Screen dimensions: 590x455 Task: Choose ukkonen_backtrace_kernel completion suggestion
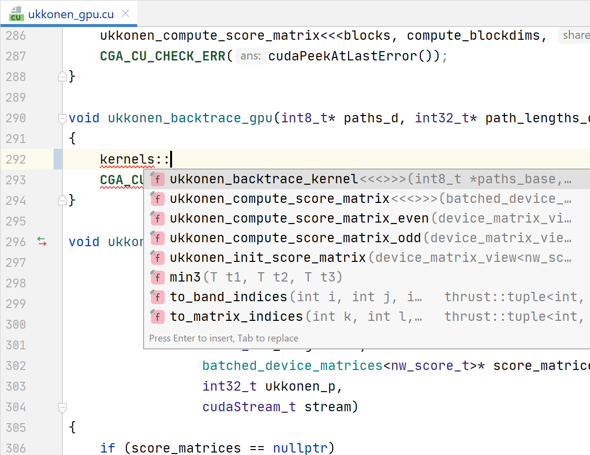point(367,179)
